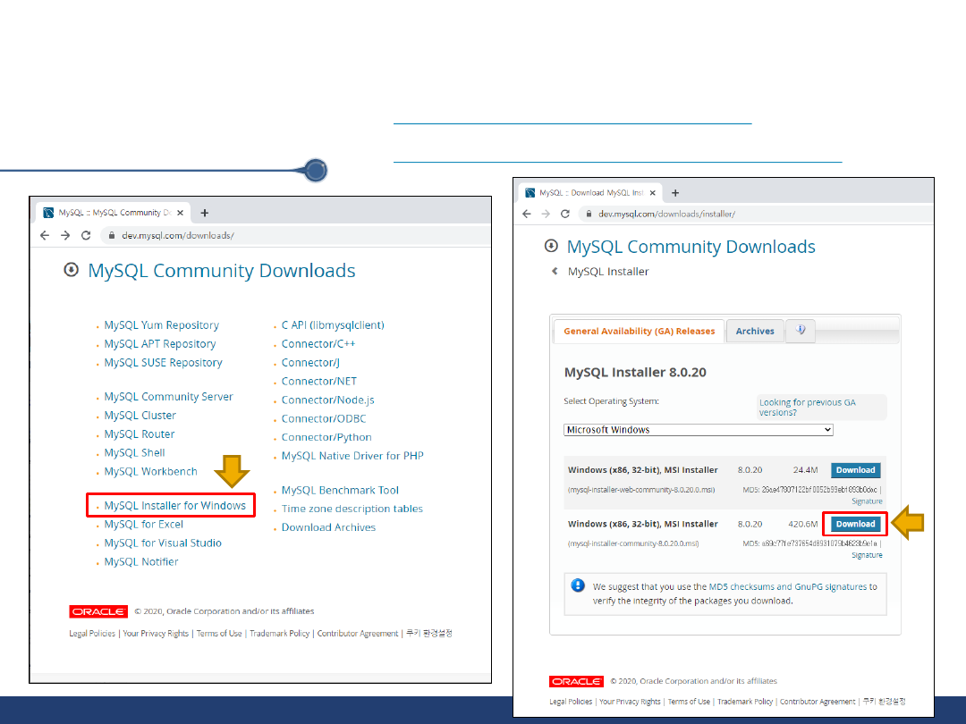Open the MySQL Community Server link
Image resolution: width=966 pixels, height=724 pixels.
[168, 397]
